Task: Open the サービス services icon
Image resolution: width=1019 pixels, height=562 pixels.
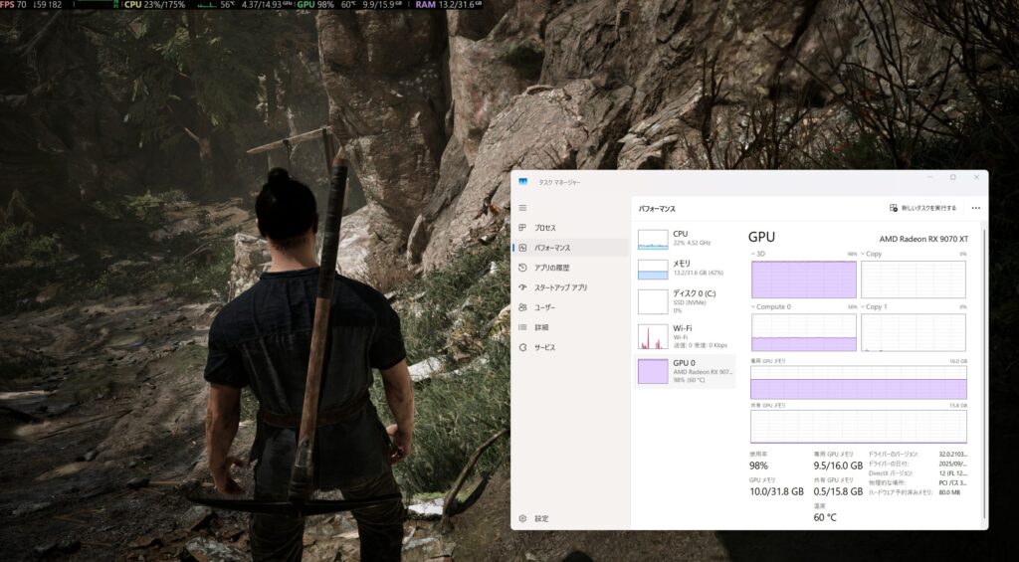Action: (x=522, y=347)
